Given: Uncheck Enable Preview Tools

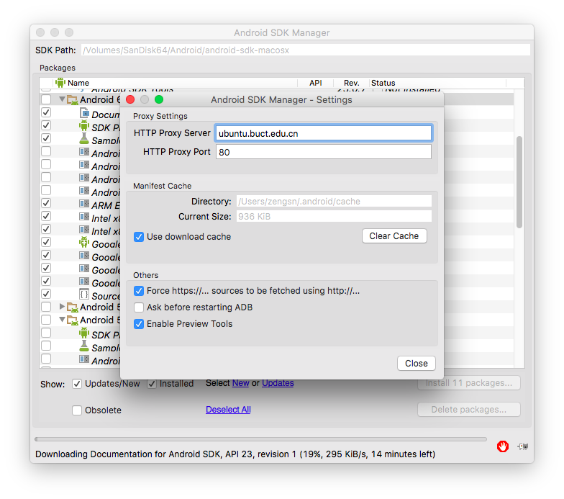Looking at the screenshot, I should point(139,324).
